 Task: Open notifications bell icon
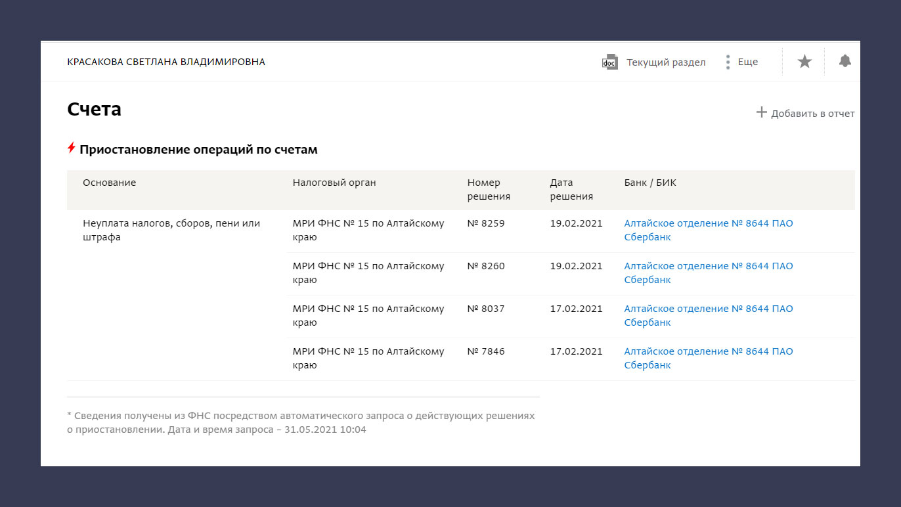point(845,61)
